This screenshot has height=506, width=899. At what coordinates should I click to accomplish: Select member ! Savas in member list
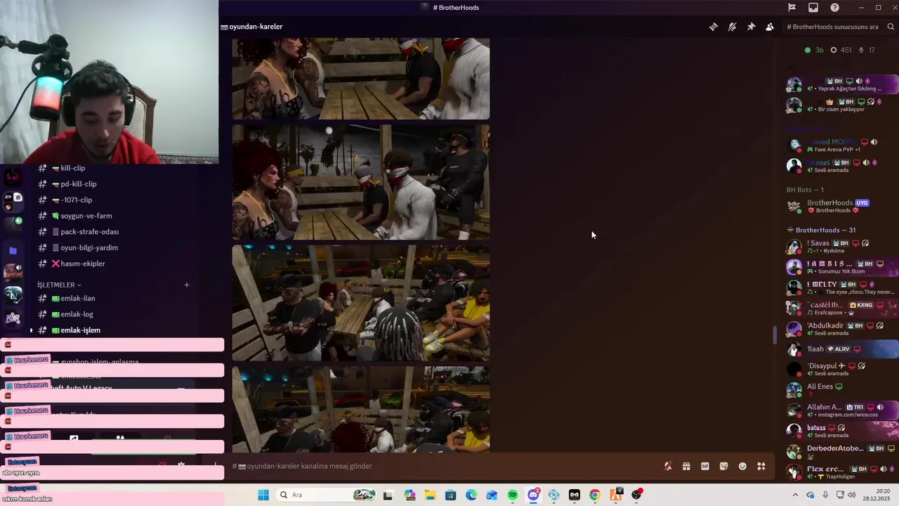[x=841, y=247]
